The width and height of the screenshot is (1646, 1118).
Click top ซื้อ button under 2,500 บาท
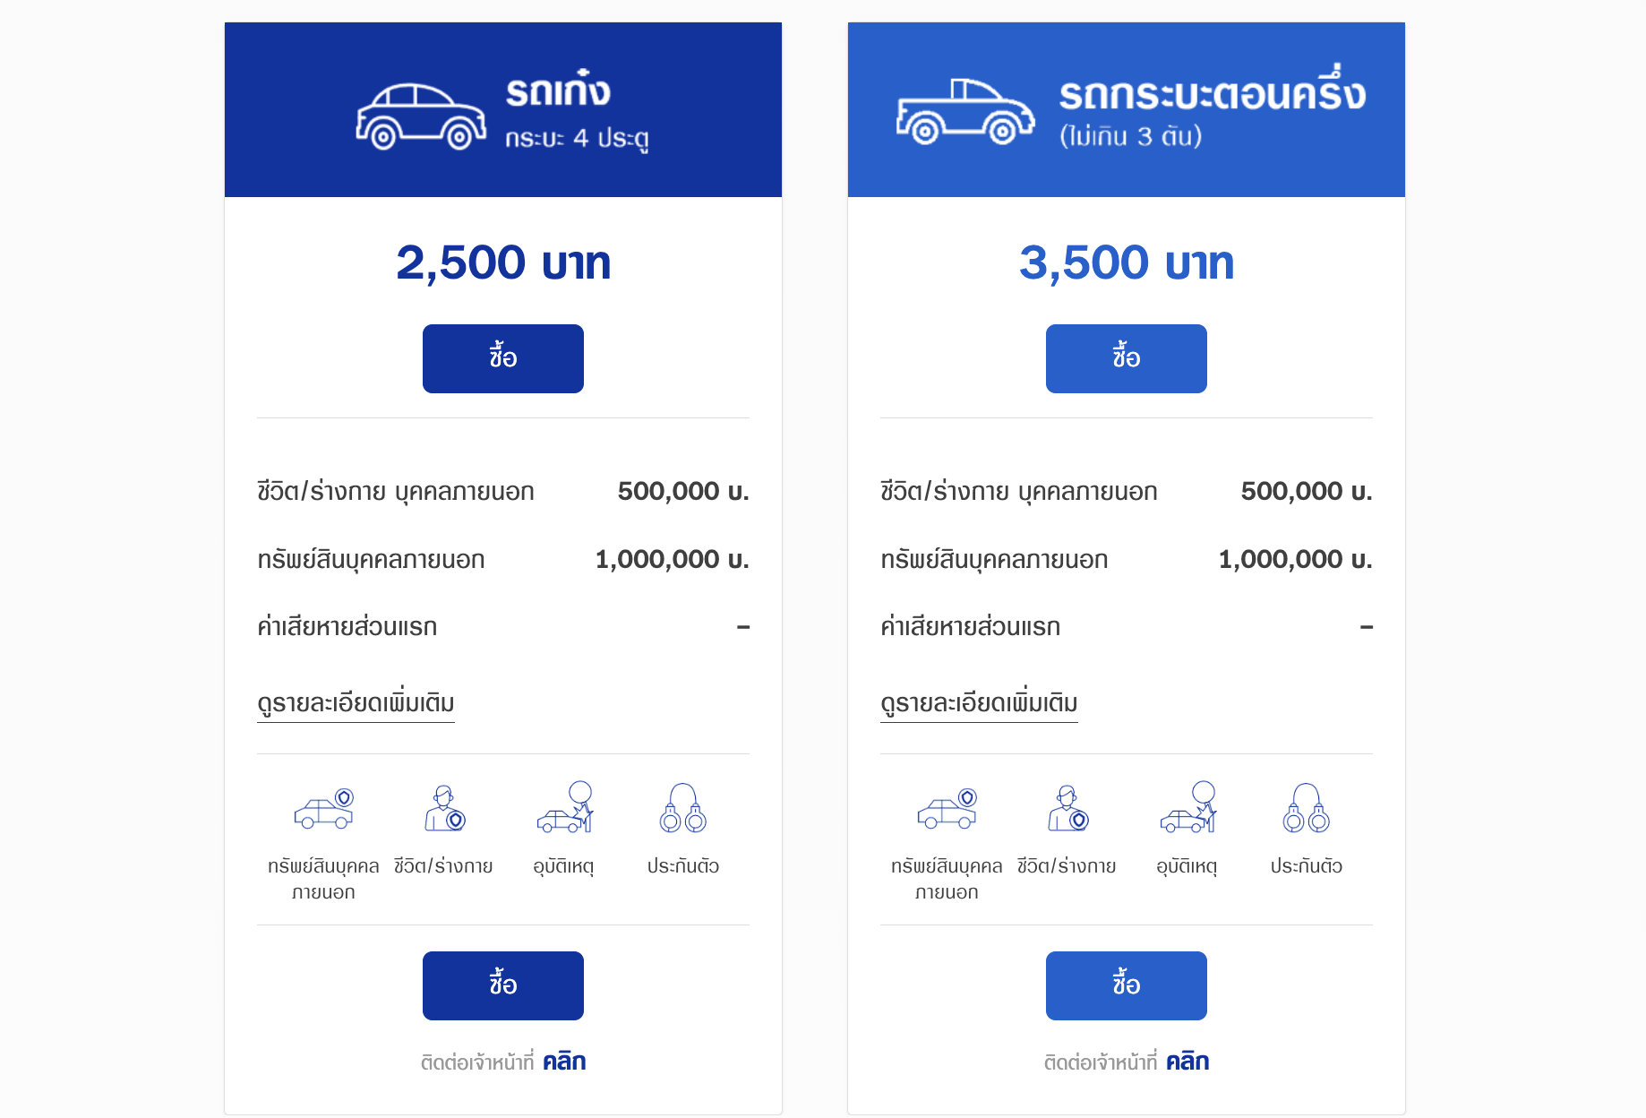[503, 358]
